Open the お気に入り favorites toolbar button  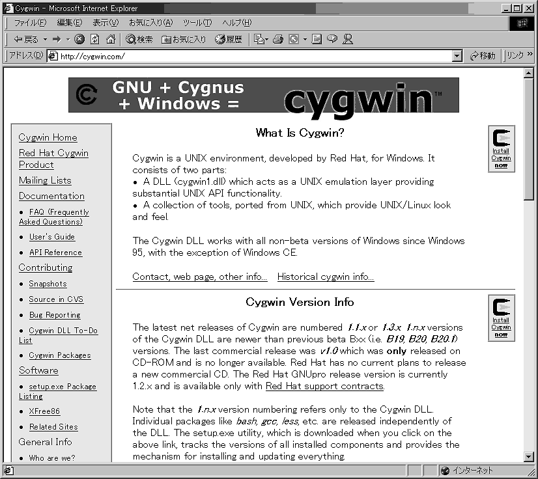[x=184, y=40]
